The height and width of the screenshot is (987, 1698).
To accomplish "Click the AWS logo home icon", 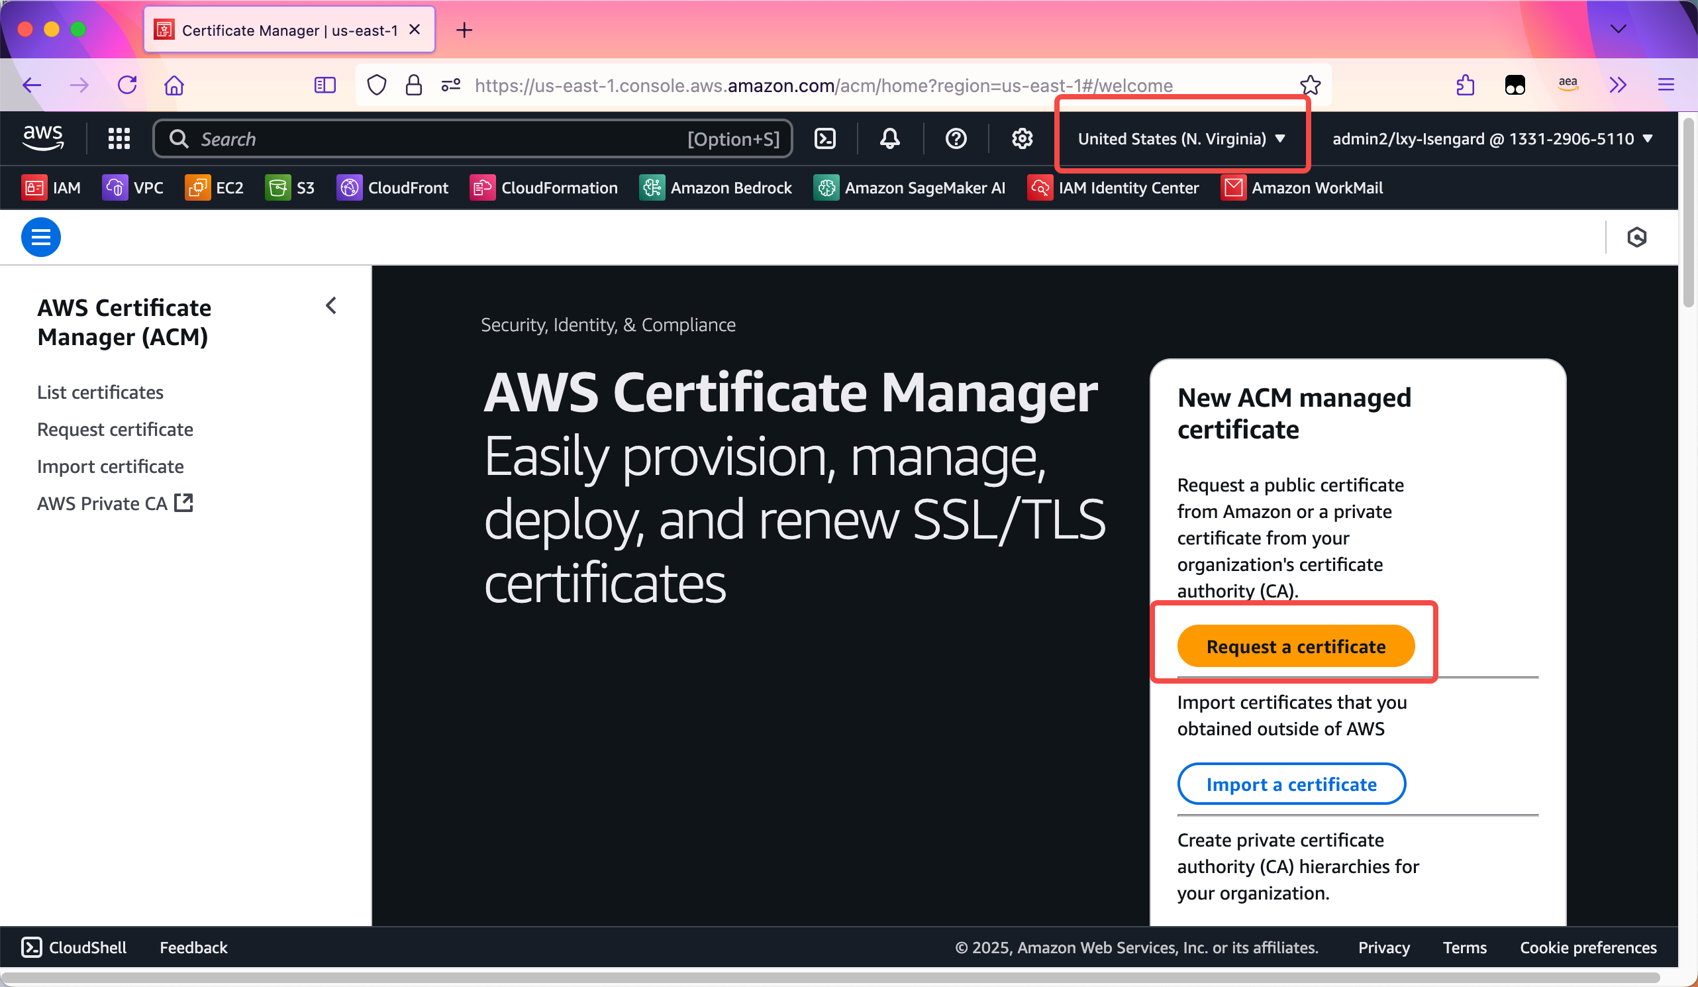I will click(x=43, y=138).
